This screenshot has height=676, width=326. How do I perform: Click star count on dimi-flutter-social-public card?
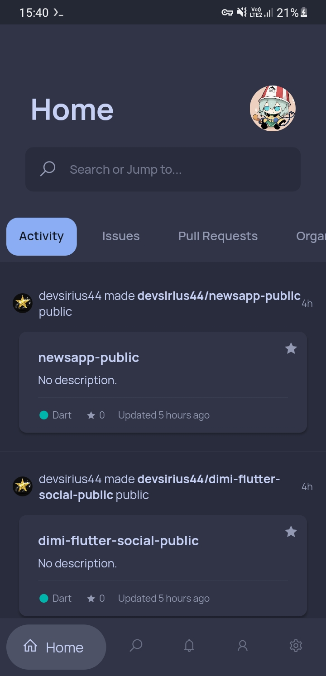point(96,598)
